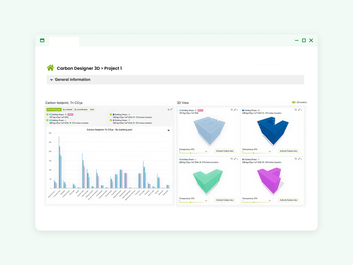The image size is (353, 265).
Task: Expand the Building Shape U model fullscreen
Action: coord(298,110)
